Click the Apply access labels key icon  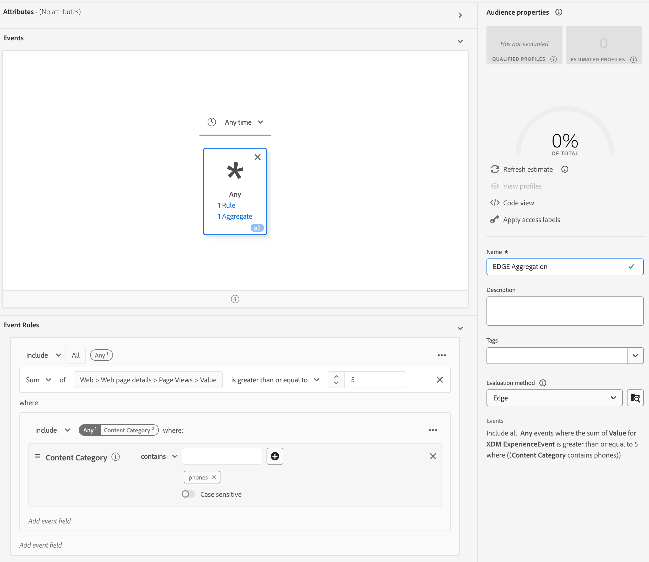495,219
